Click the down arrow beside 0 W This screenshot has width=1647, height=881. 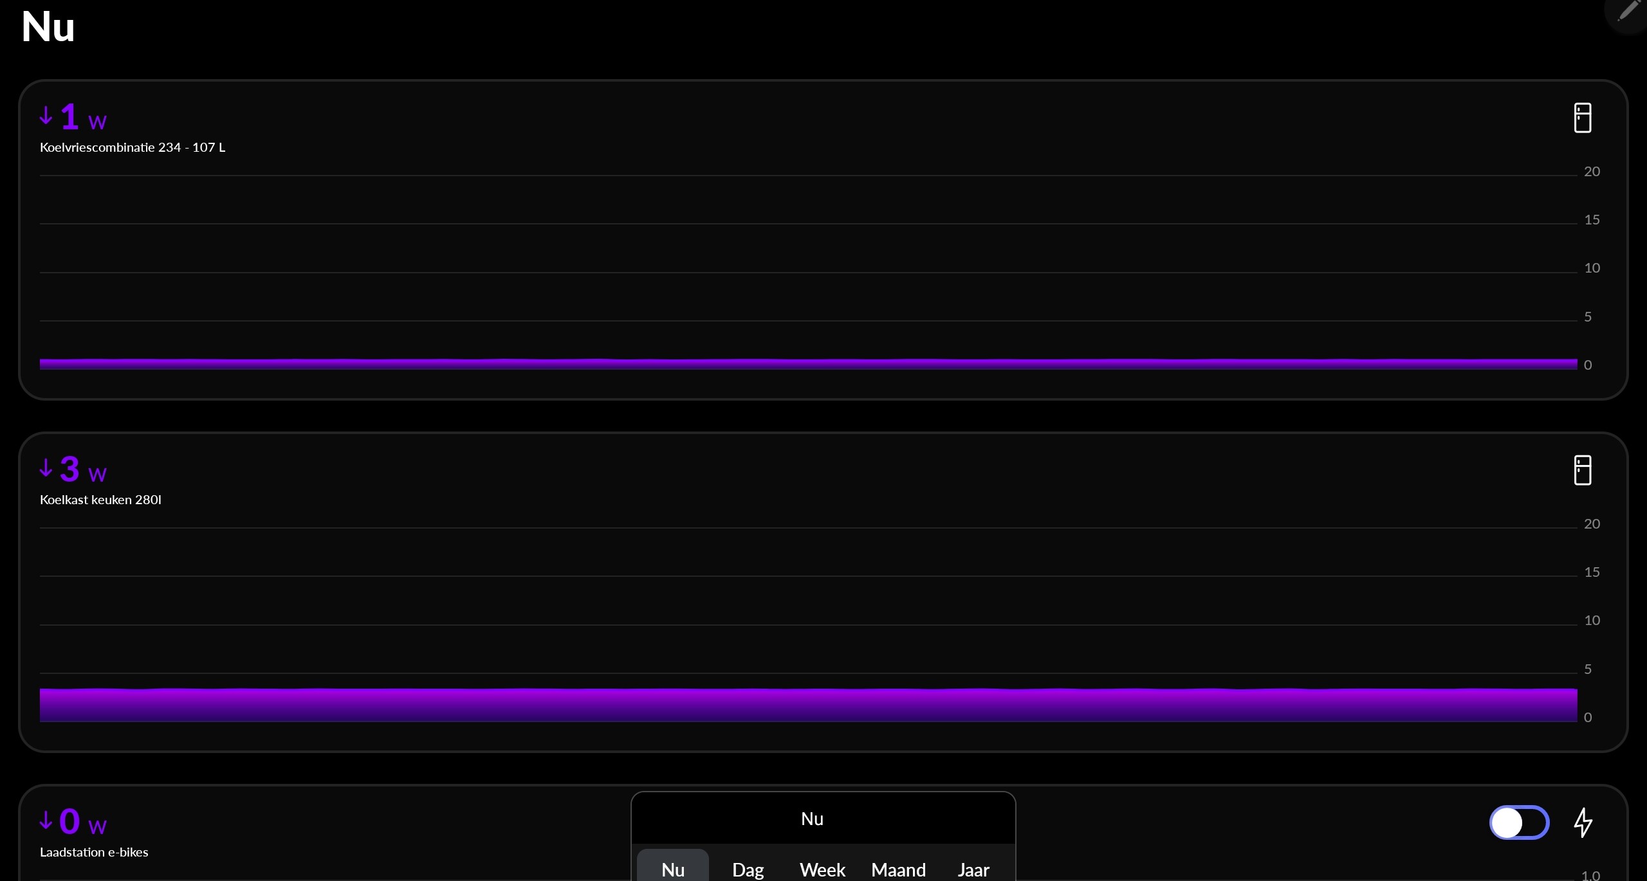pyautogui.click(x=46, y=821)
